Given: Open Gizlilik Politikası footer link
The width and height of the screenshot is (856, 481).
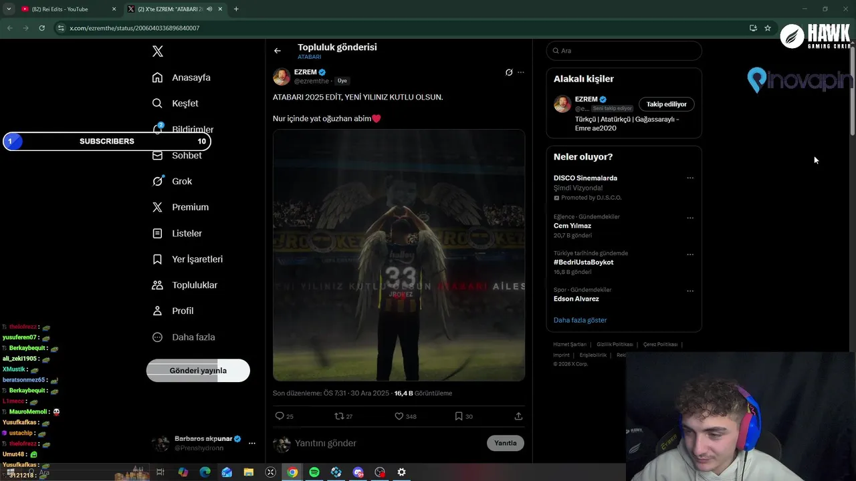Looking at the screenshot, I should point(615,345).
